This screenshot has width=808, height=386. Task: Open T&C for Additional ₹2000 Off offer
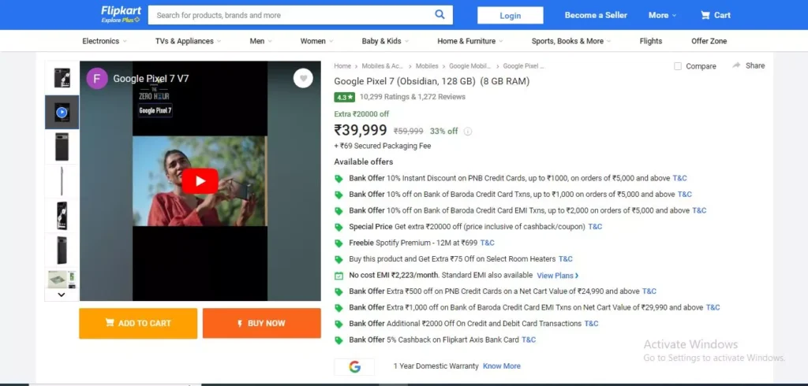coord(591,324)
